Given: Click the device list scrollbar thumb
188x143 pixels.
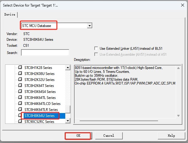Looking at the screenshot, I should [x=68, y=109].
